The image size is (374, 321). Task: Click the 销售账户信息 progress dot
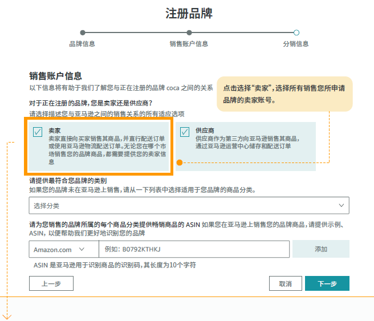[189, 32]
